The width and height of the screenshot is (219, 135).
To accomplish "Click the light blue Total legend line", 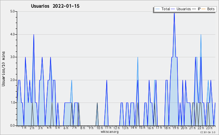I will (157, 9).
